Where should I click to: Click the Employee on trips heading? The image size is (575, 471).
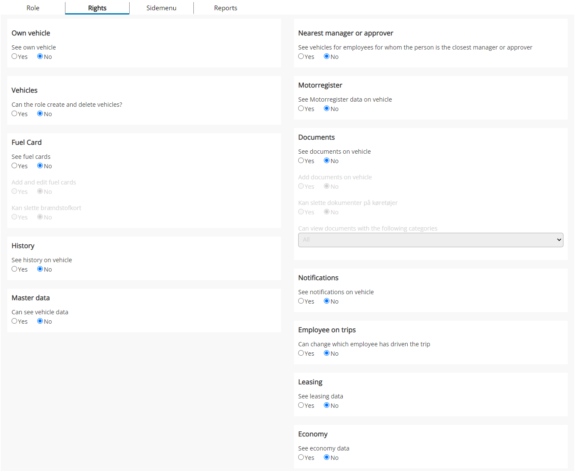coord(327,330)
